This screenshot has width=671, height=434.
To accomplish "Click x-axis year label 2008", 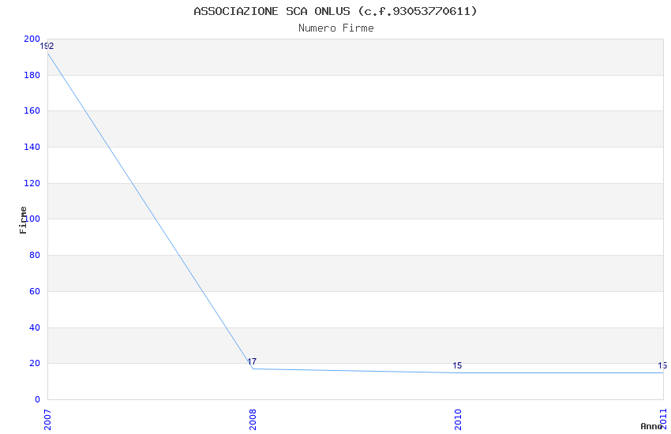I will click(x=253, y=420).
